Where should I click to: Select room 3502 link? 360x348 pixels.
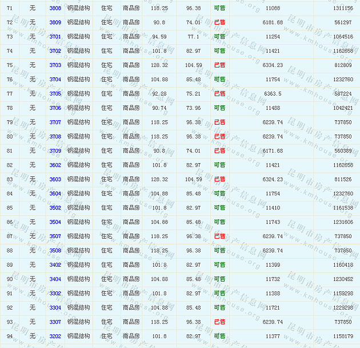point(55,208)
